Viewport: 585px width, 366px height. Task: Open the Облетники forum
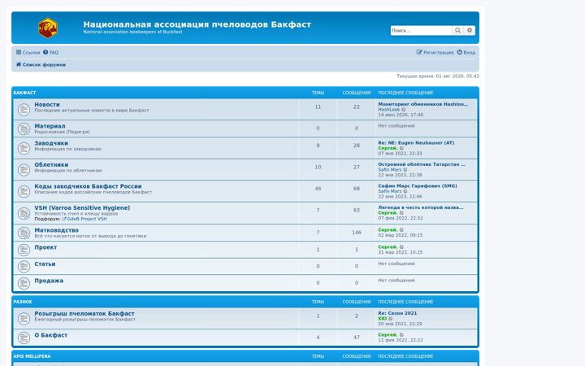click(51, 164)
